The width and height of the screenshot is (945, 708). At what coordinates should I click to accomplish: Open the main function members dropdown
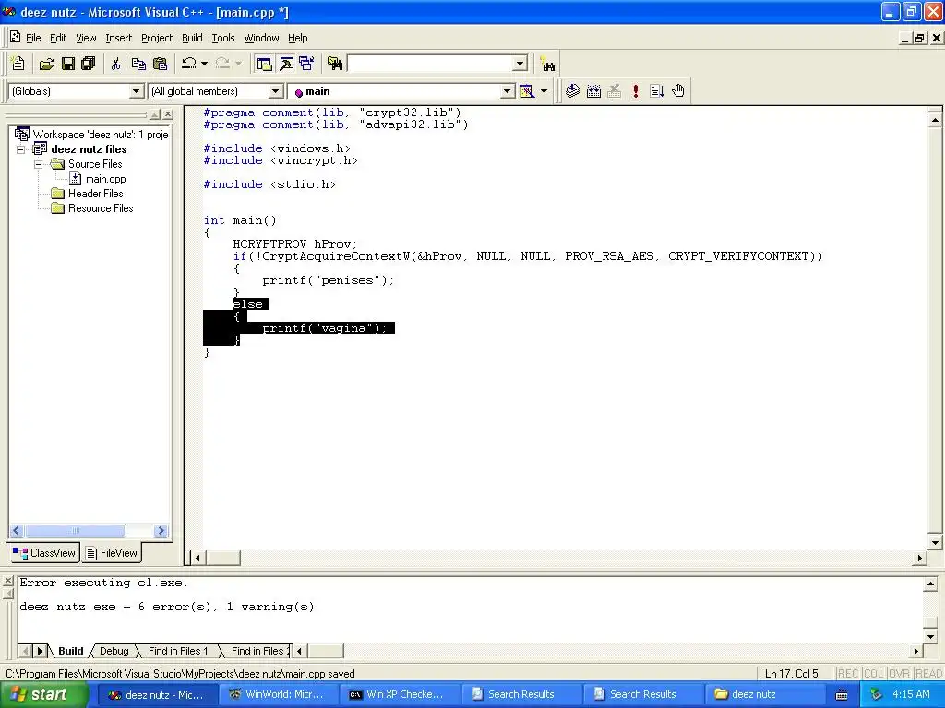coord(508,91)
